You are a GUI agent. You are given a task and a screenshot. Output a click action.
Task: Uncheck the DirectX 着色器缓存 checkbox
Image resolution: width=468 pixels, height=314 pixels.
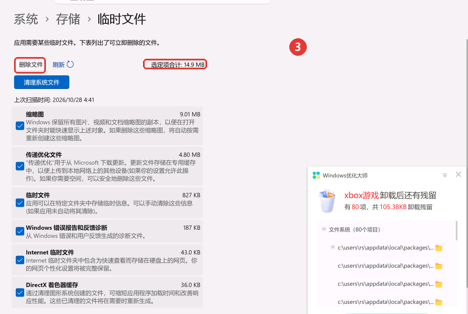[20, 292]
